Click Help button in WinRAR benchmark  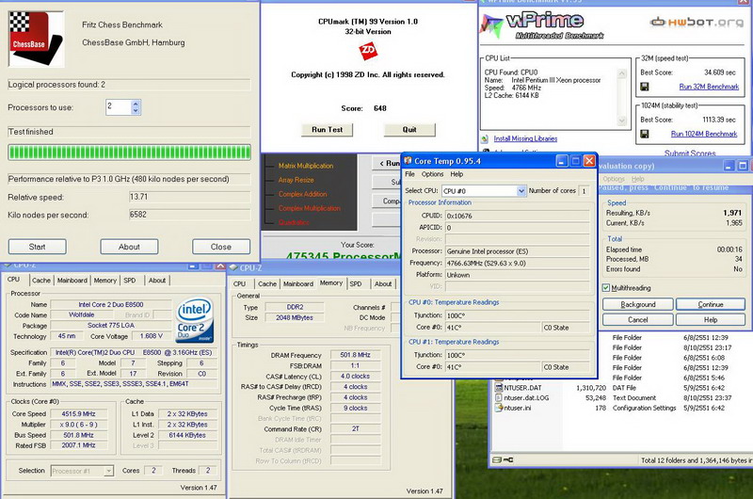pos(711,320)
